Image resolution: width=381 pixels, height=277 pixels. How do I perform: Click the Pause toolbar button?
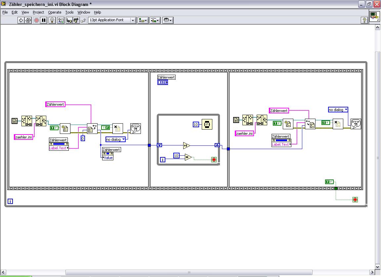coord(44,20)
